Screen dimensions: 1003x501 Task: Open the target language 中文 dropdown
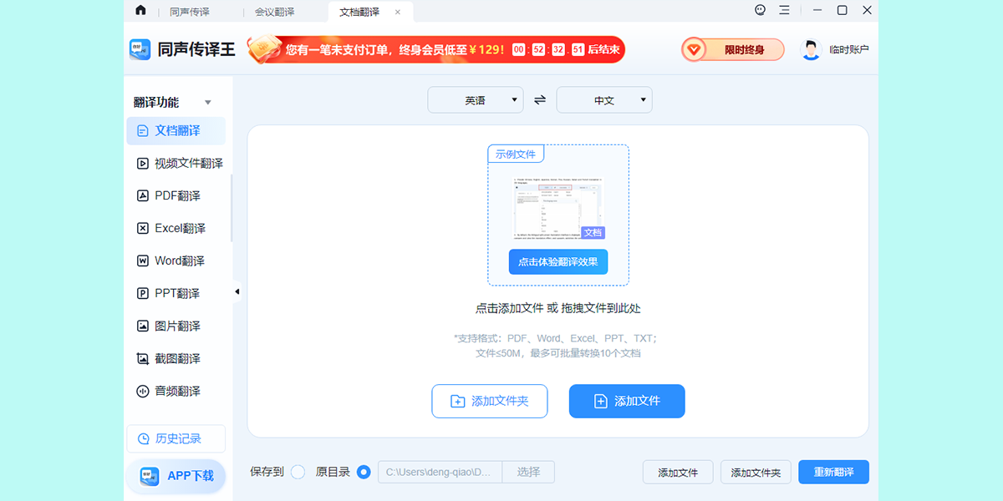[x=604, y=100]
